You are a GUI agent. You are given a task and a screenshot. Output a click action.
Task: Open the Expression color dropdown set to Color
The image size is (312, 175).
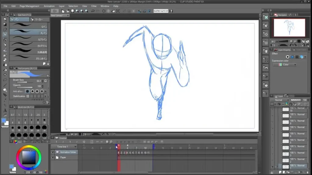click(x=285, y=64)
